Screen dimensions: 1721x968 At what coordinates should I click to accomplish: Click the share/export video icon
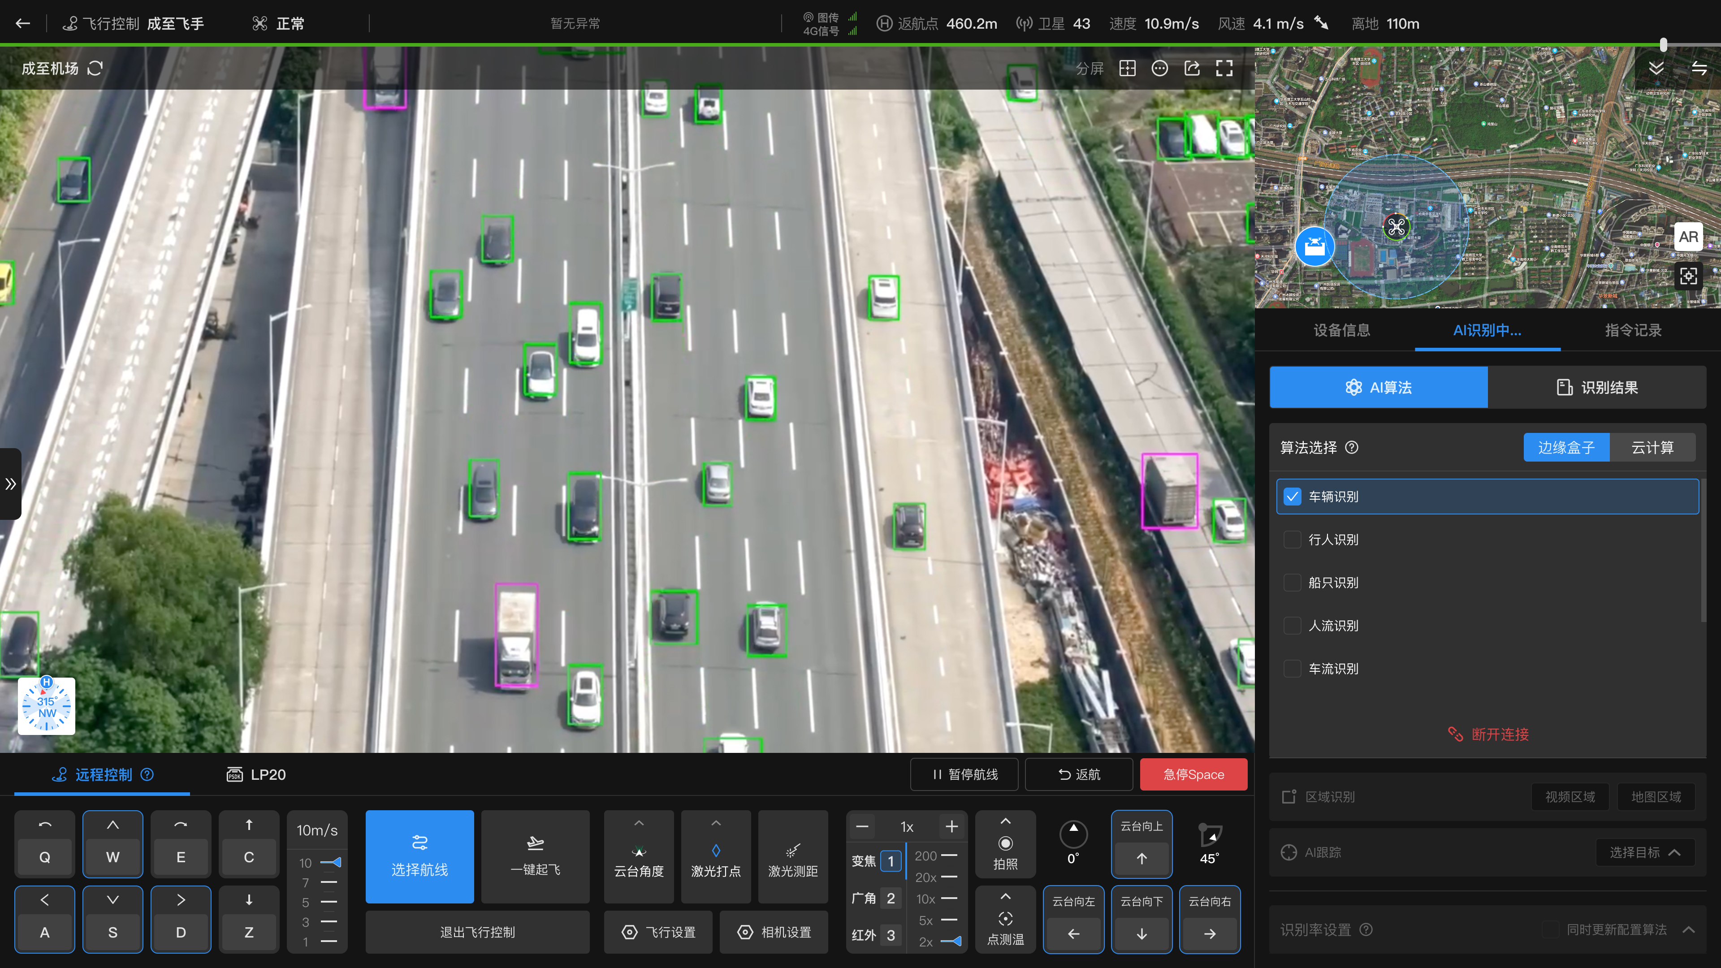point(1192,68)
